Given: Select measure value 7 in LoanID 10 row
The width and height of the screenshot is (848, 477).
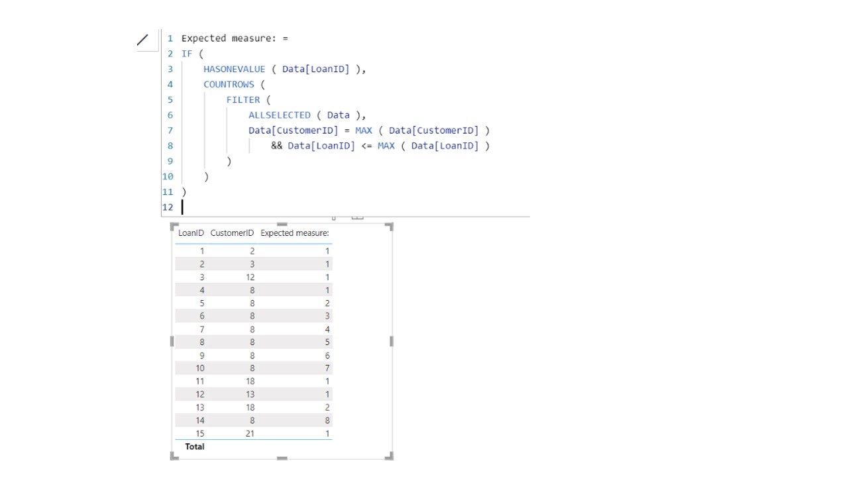Looking at the screenshot, I should click(x=327, y=368).
